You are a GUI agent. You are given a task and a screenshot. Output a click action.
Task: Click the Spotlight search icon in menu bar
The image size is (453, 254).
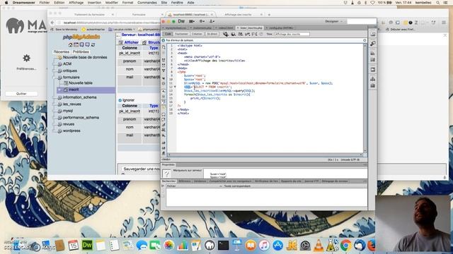pyautogui.click(x=438, y=3)
